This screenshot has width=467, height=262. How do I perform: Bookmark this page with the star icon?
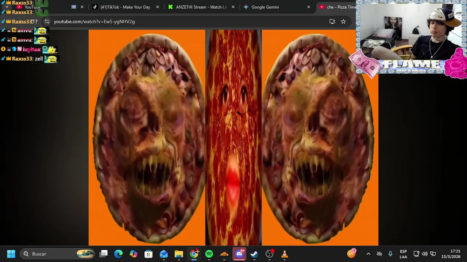click(343, 21)
